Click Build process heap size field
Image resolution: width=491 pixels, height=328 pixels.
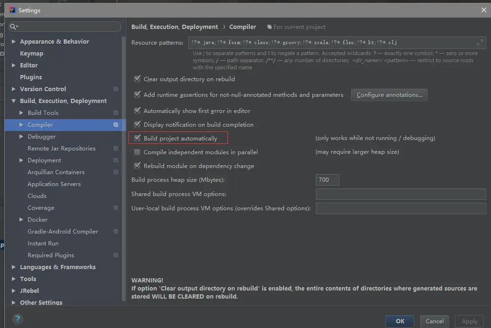click(327, 179)
